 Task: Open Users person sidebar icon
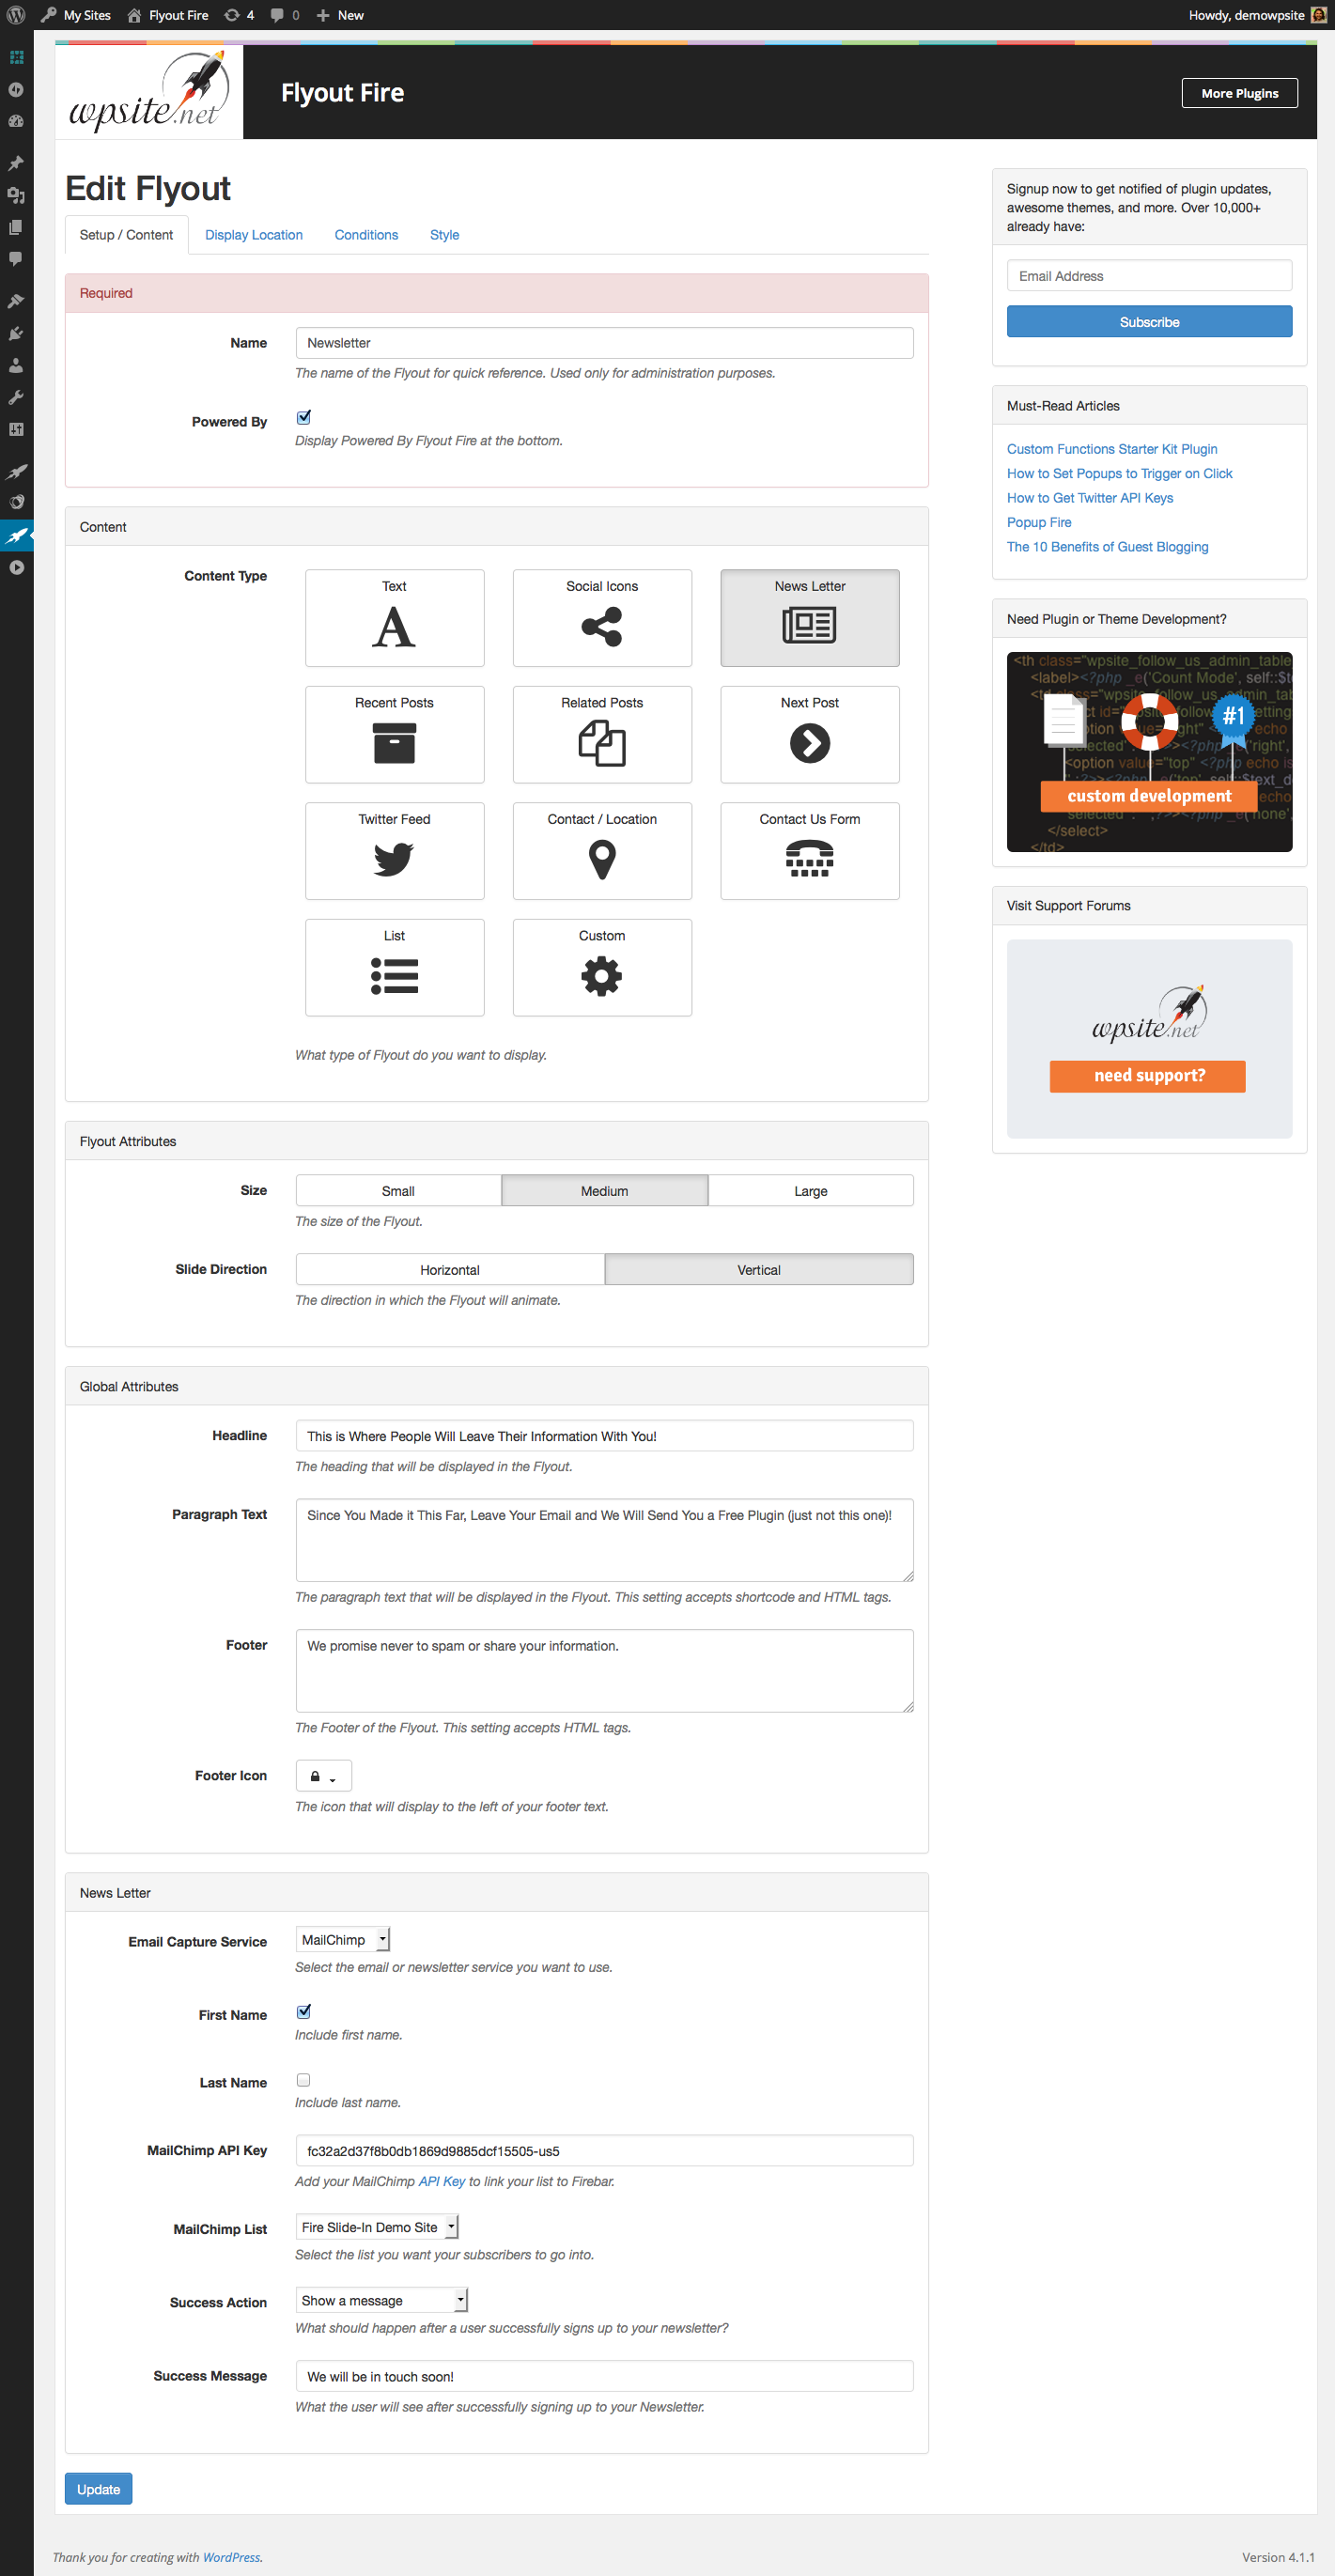coord(16,365)
